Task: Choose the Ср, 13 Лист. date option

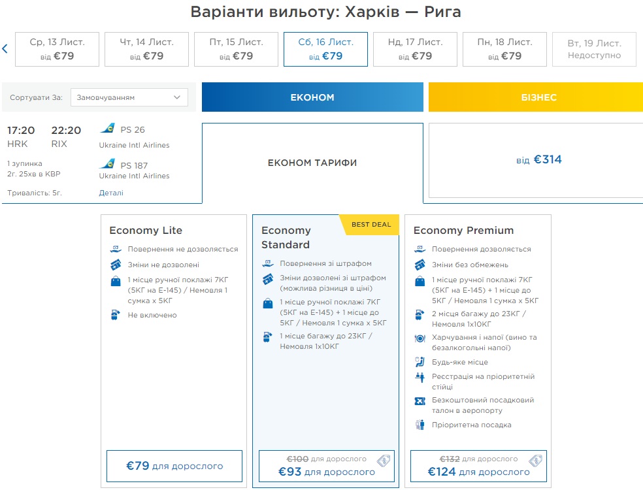Action: (57, 49)
